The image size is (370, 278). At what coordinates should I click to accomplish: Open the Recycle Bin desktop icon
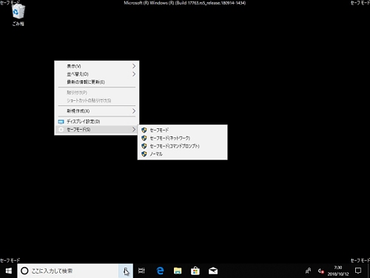(18, 15)
